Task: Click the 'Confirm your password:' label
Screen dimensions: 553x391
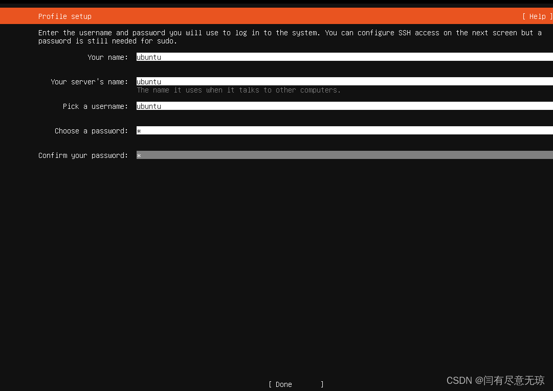Action: pos(83,156)
